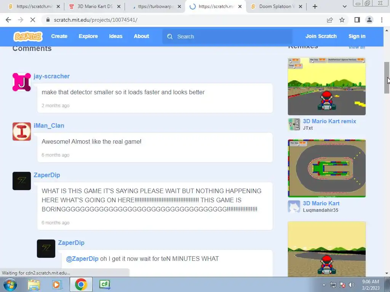Click the site lock icon
Viewport: 390px width, 292px height.
tap(48, 20)
